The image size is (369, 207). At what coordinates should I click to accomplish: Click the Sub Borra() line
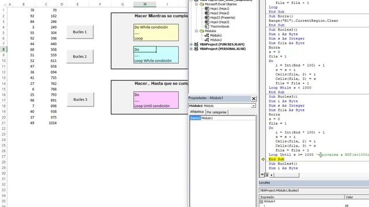(281, 16)
